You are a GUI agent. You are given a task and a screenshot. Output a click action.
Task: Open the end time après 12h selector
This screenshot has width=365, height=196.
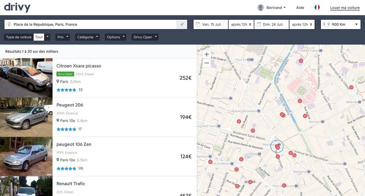coord(302,24)
